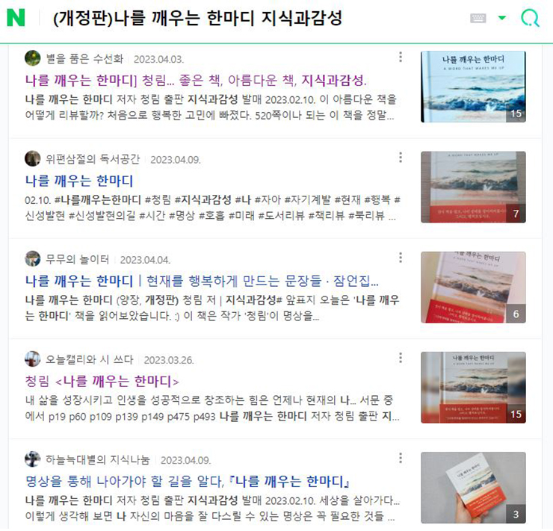Image resolution: width=553 pixels, height=531 pixels.
Task: Open more options for 위편삼절의 독서공간 post
Action: pos(401,157)
